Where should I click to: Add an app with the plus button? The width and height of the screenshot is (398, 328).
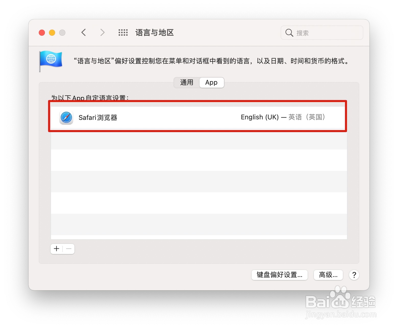click(57, 249)
